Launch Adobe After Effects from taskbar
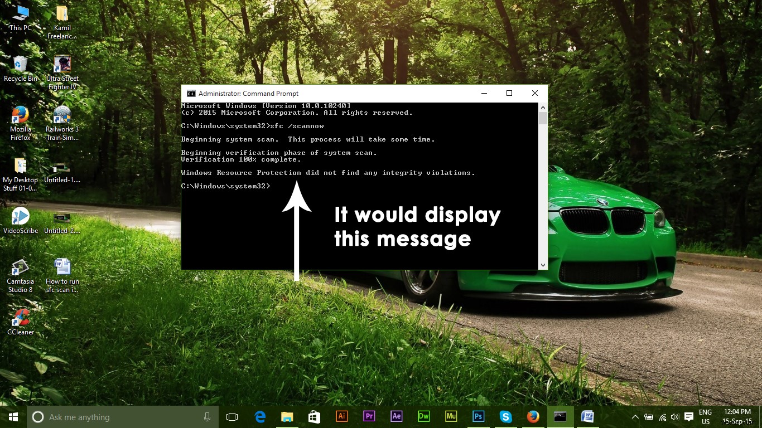 (x=396, y=417)
